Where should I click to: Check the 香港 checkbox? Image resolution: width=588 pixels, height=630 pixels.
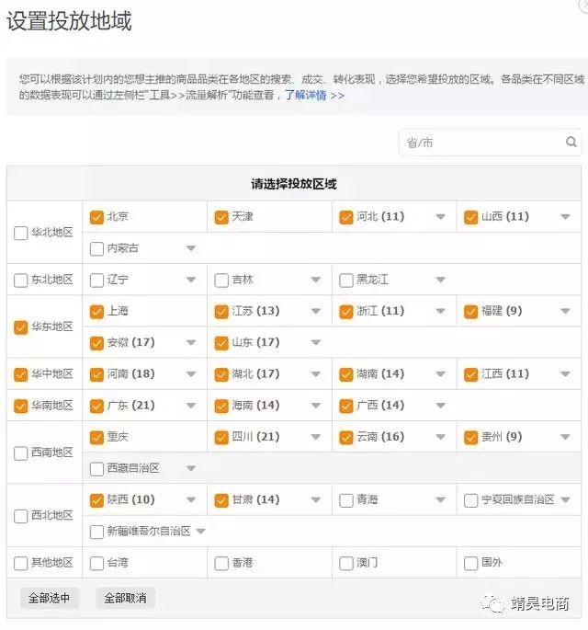click(x=221, y=563)
